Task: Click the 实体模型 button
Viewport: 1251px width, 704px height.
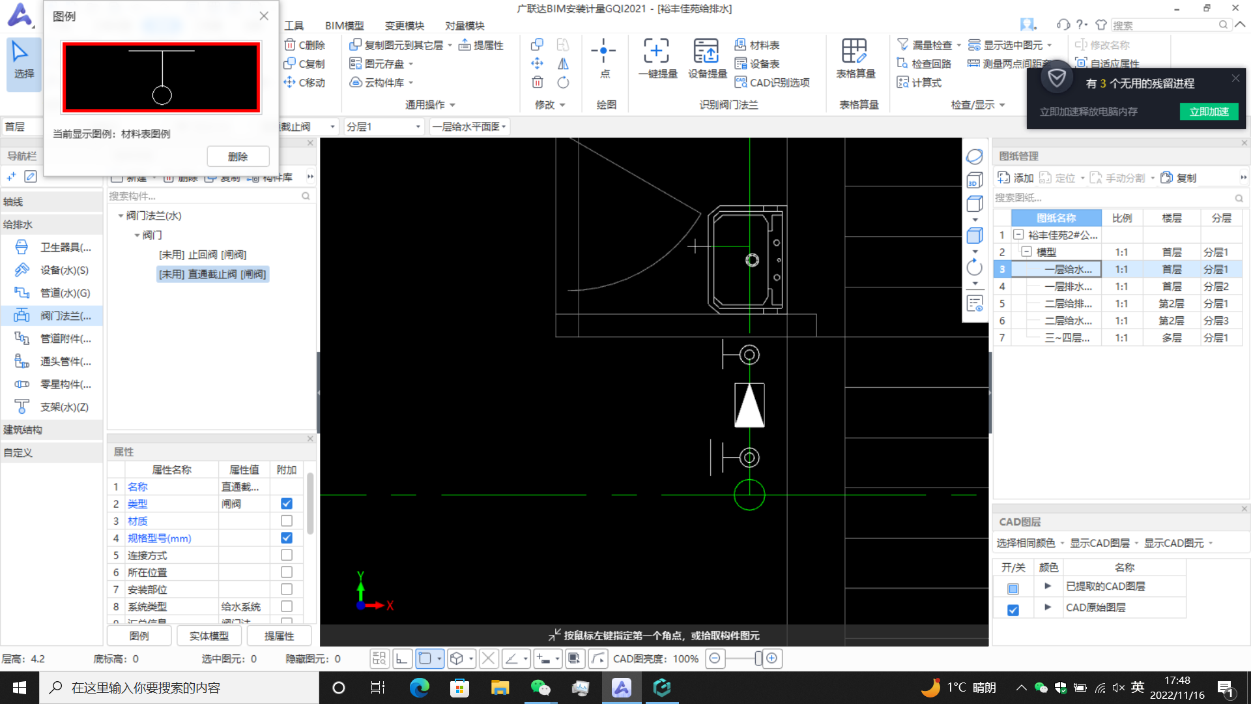Action: coord(209,636)
